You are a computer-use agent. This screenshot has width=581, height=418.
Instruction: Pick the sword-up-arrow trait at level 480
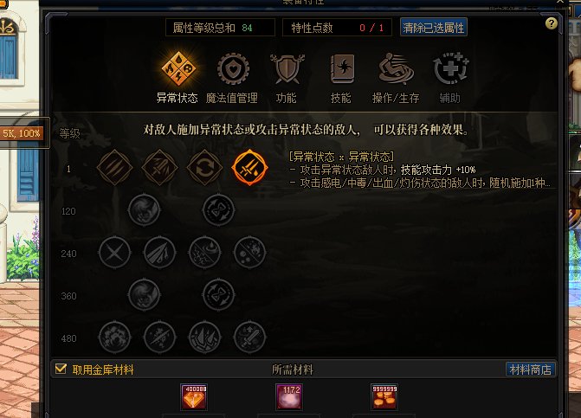coord(249,338)
